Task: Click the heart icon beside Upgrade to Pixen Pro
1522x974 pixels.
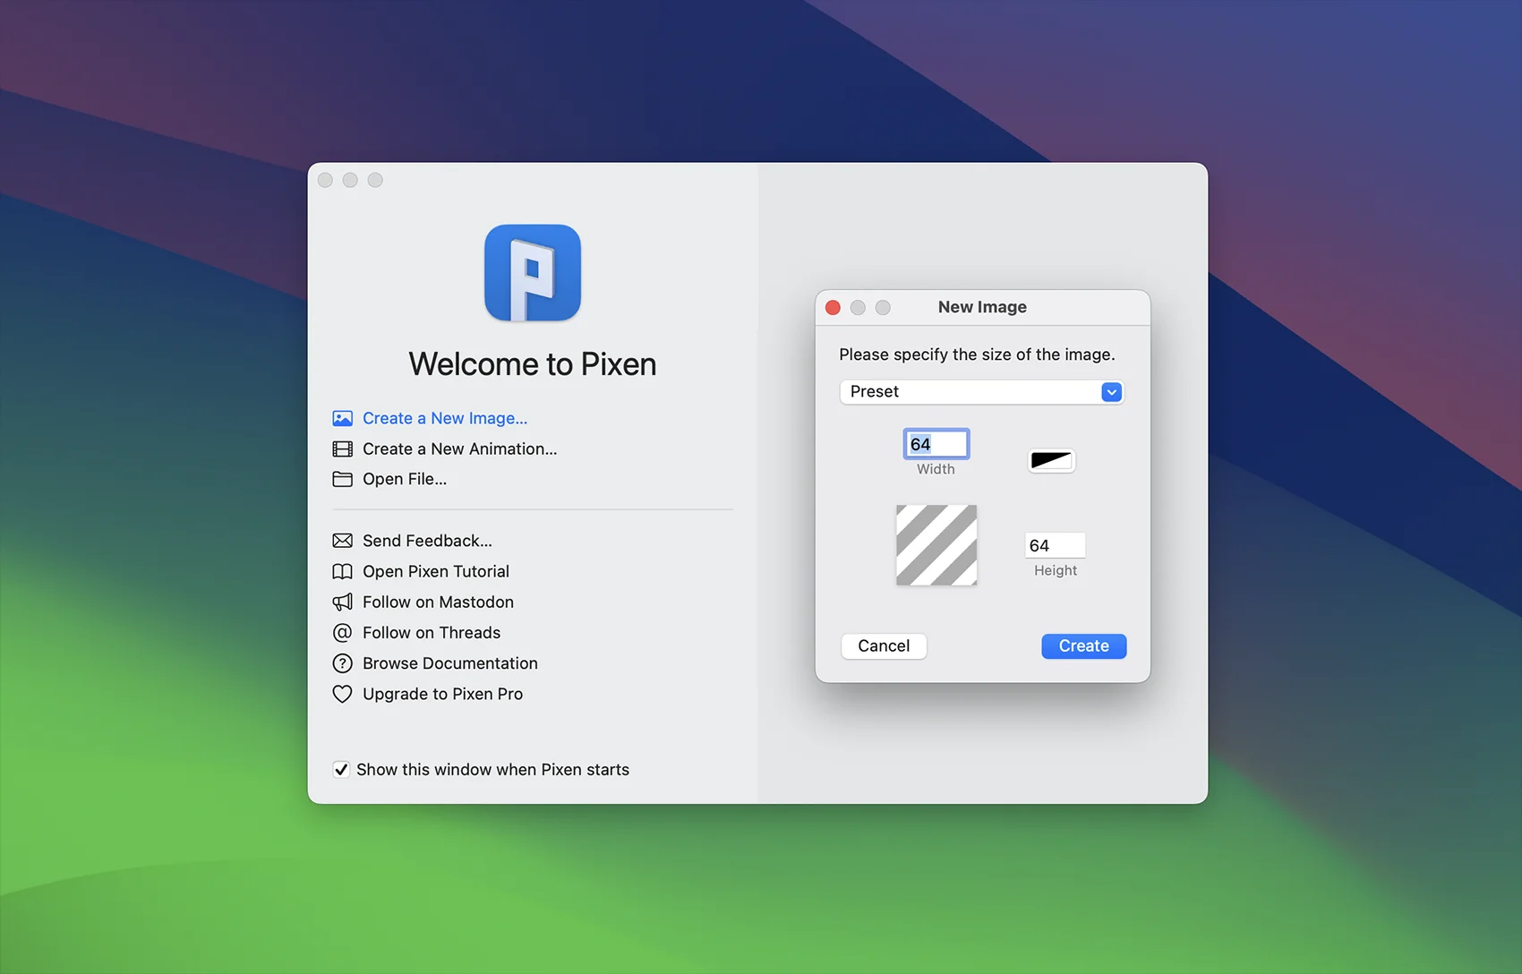Action: [x=342, y=694]
